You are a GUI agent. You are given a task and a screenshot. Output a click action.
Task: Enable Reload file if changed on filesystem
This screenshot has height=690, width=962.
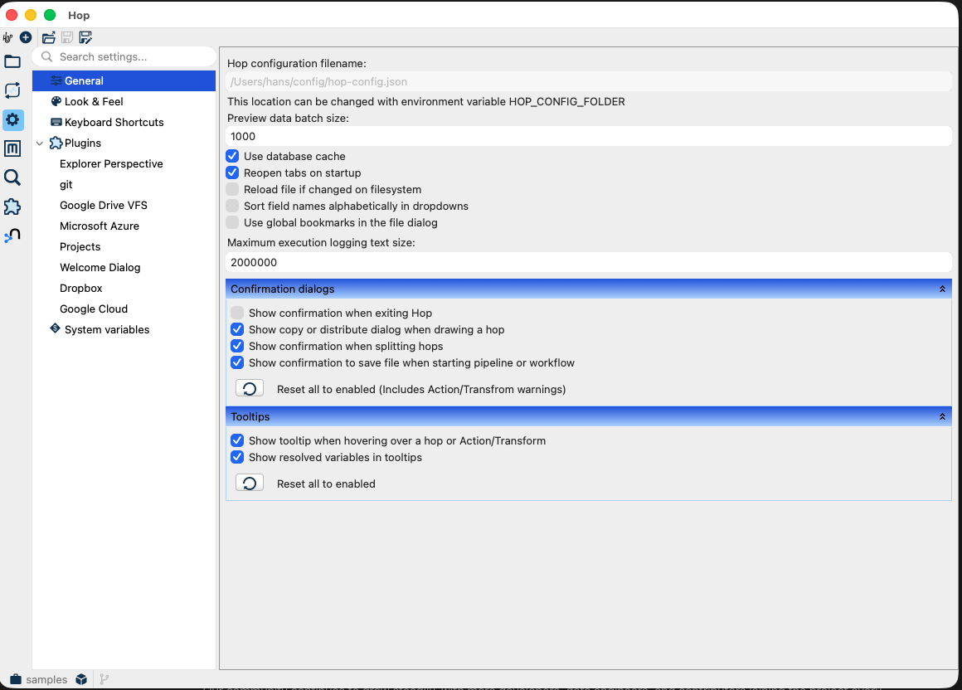click(x=232, y=189)
